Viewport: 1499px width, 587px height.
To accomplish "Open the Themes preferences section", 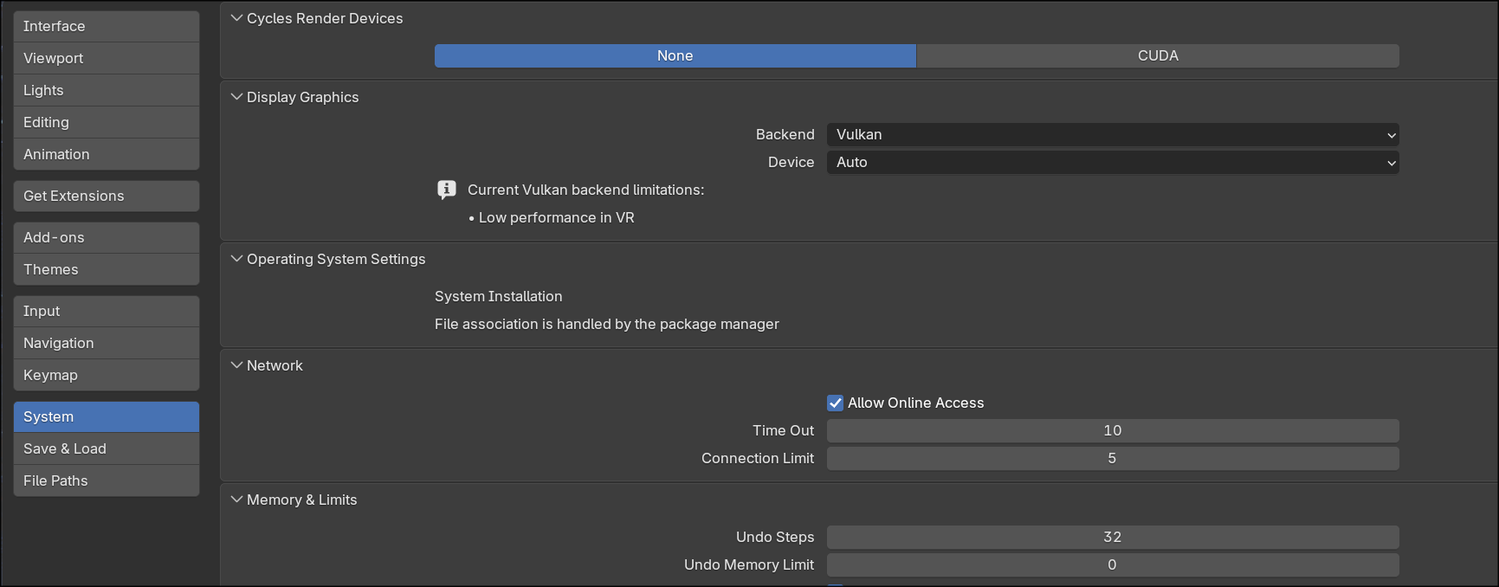I will click(x=107, y=269).
